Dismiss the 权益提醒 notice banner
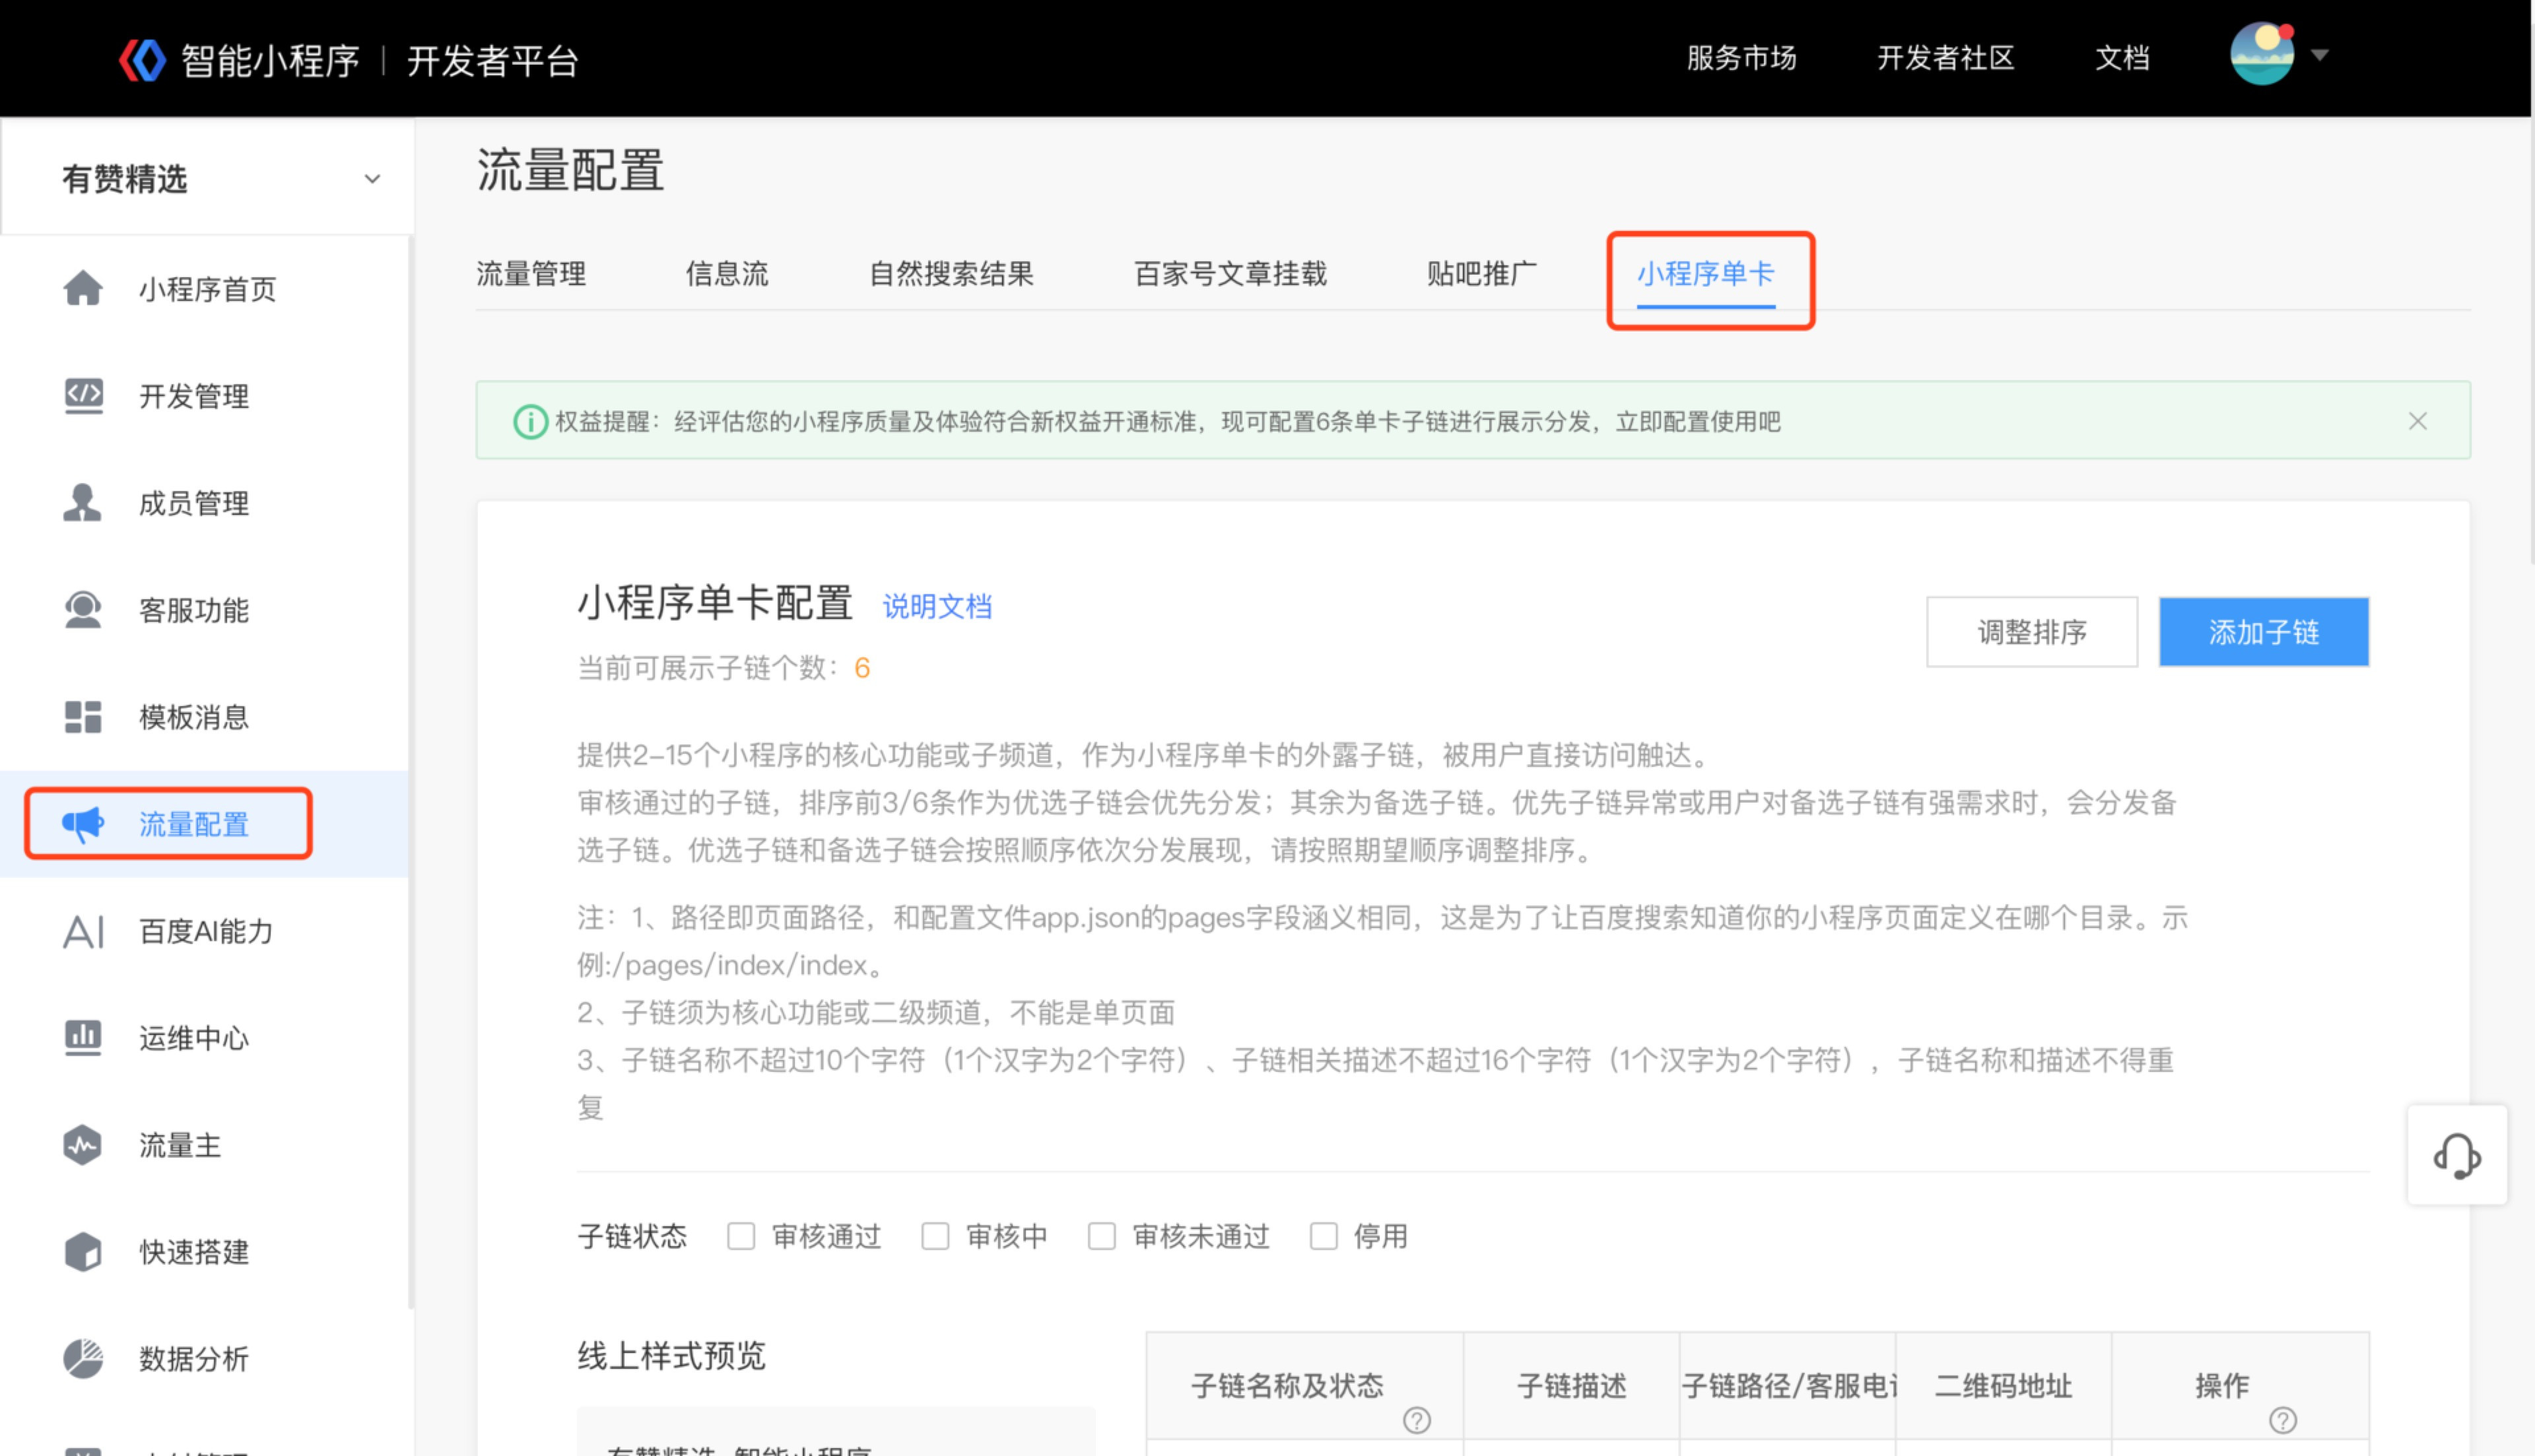 click(2418, 421)
